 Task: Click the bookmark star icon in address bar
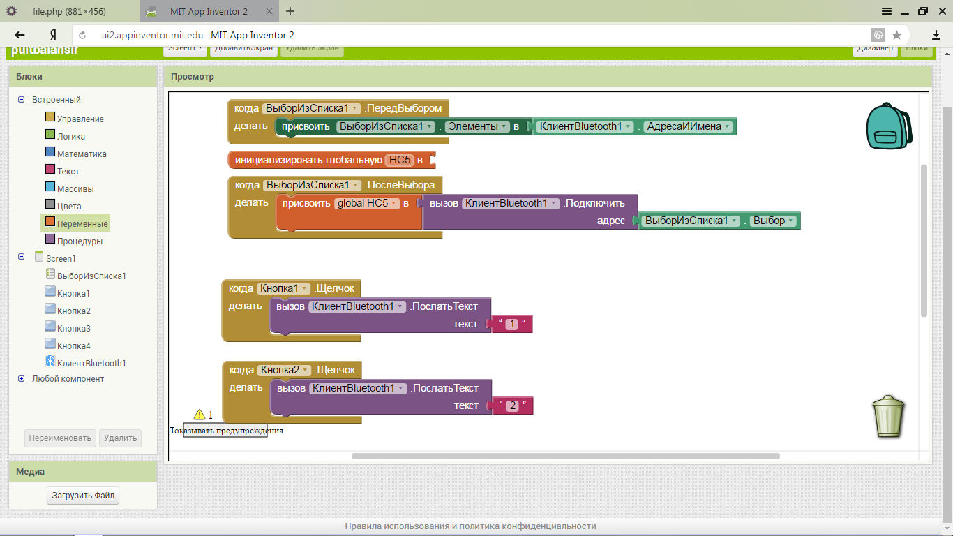point(896,35)
